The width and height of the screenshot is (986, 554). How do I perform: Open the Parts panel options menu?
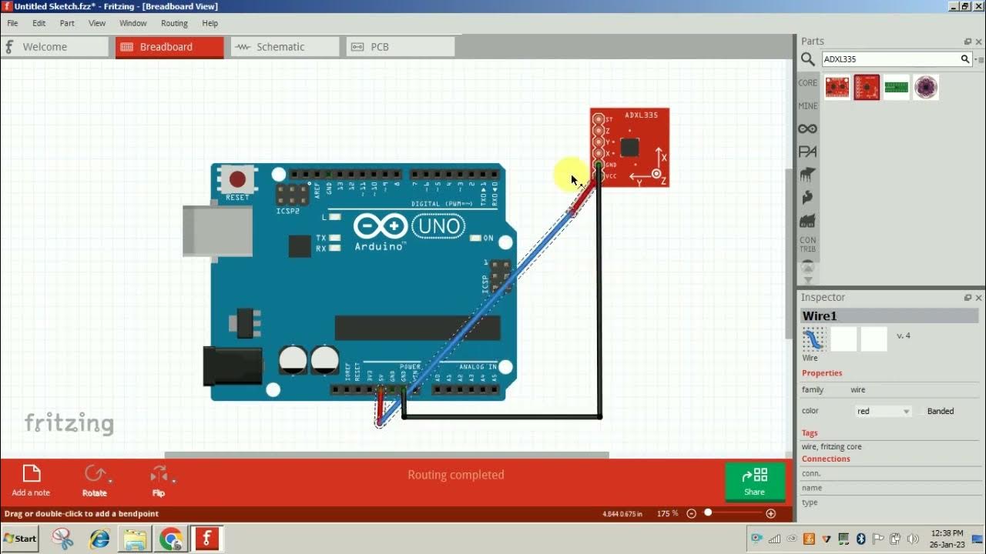tap(980, 59)
